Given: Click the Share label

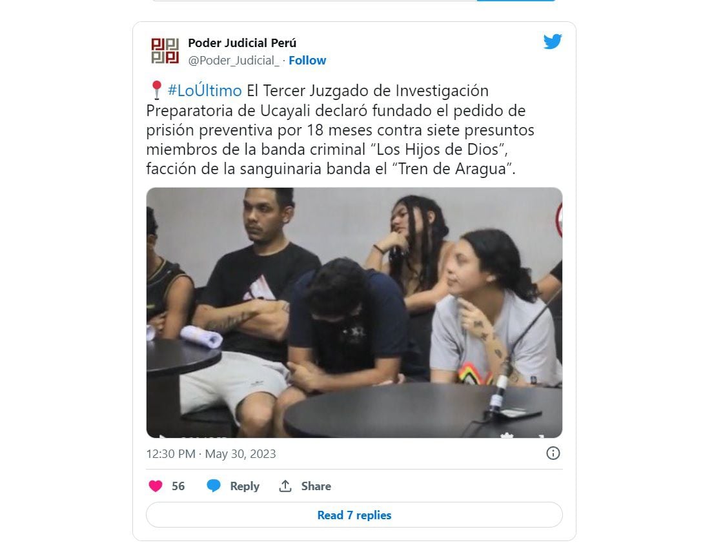Looking at the screenshot, I should click(x=316, y=486).
